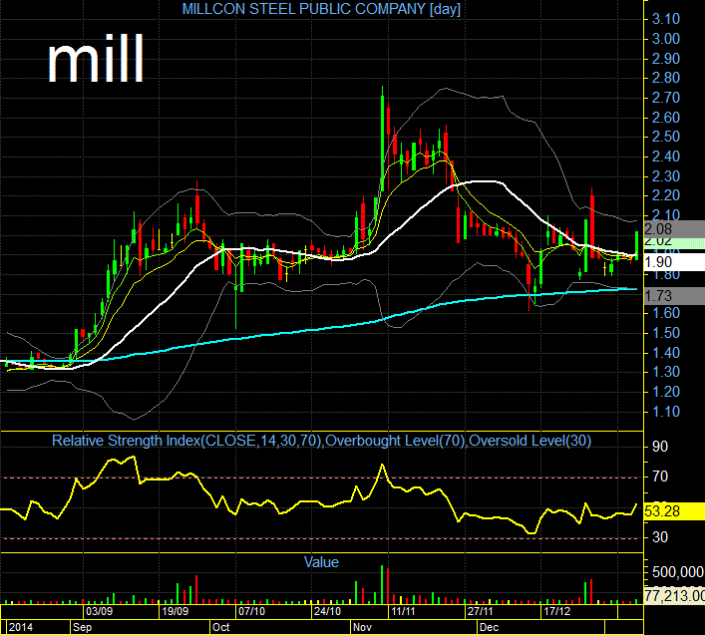Click the 2.08 highlighted price marker
This screenshot has height=635, width=705.
(x=674, y=228)
